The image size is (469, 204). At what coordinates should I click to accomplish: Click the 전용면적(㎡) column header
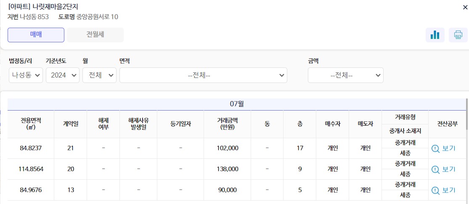click(31, 124)
